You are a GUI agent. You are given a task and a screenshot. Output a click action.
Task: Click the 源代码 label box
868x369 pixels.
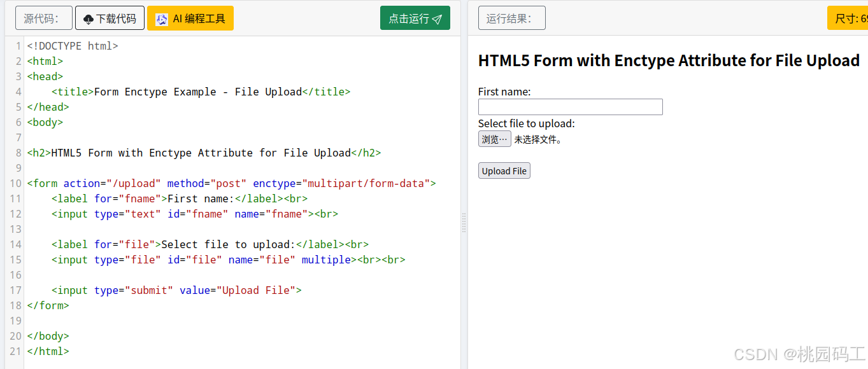(x=44, y=18)
